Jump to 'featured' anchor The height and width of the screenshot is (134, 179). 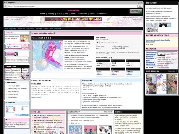(x=39, y=28)
